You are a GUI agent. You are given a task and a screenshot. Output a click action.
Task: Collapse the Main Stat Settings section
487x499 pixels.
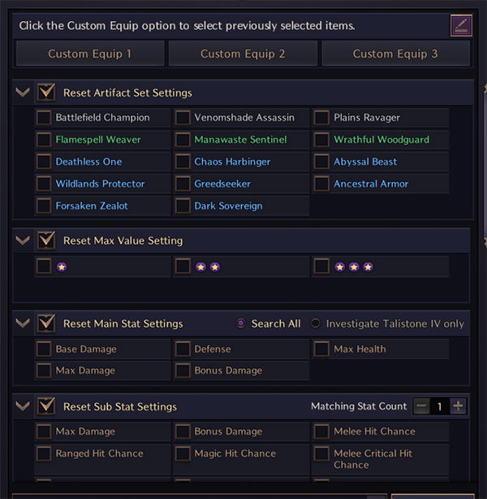point(23,324)
